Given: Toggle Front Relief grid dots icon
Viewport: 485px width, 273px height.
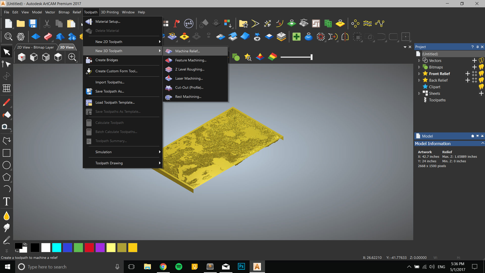Looking at the screenshot, I should [474, 74].
